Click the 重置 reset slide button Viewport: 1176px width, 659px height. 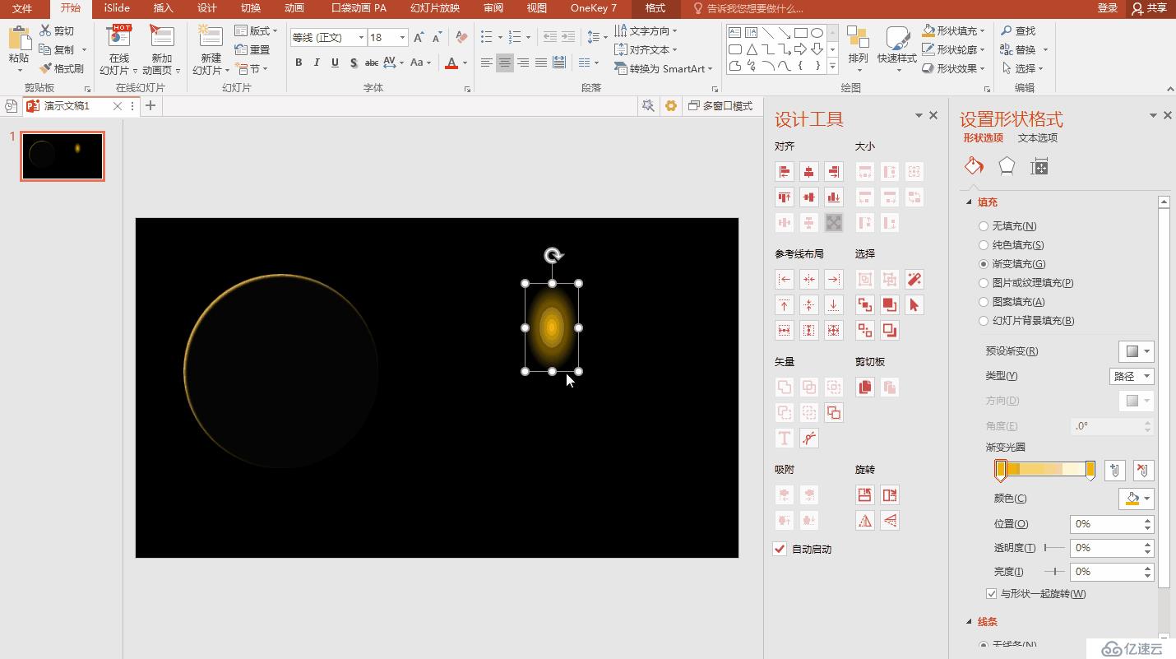pyautogui.click(x=252, y=49)
